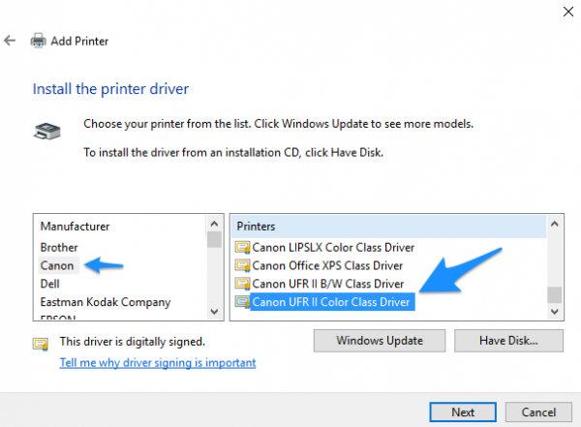Click the Add Printer title printer icon
This screenshot has width=581, height=427.
(38, 41)
